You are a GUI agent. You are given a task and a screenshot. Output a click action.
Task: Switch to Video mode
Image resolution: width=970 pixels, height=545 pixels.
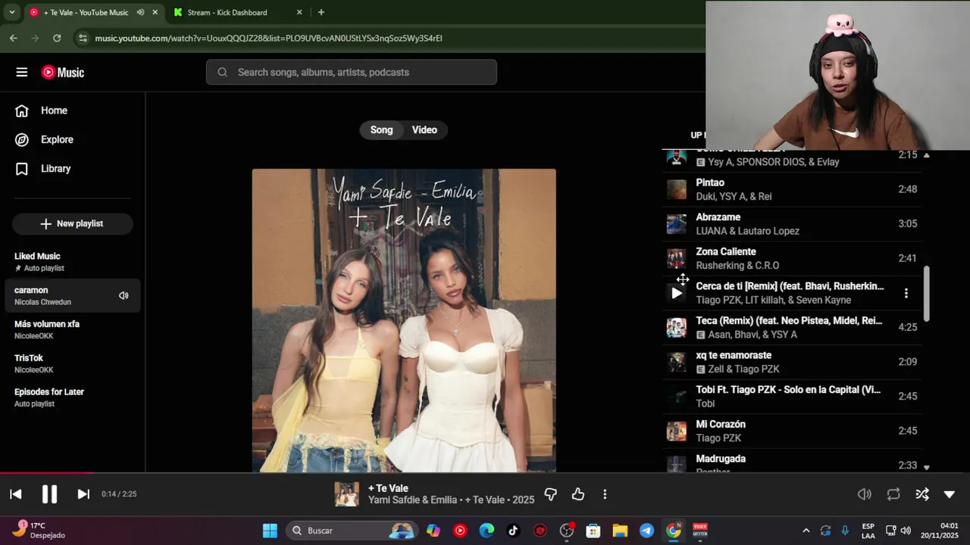pyautogui.click(x=424, y=130)
